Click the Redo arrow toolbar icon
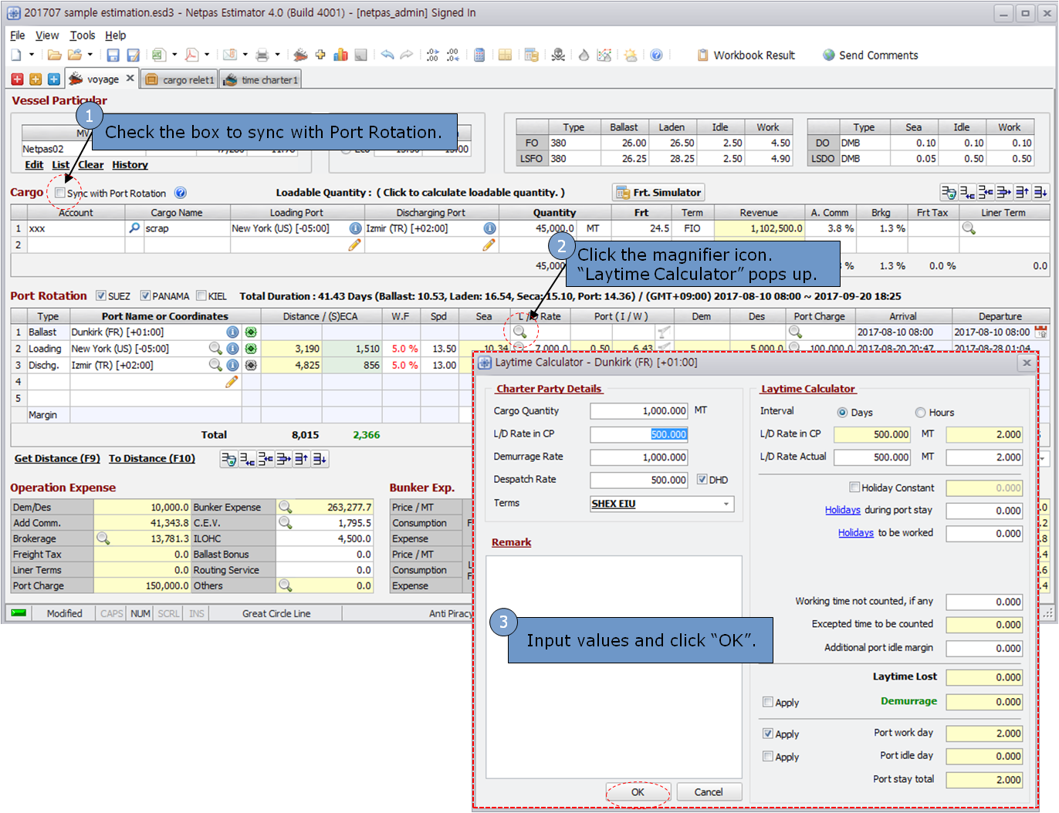This screenshot has height=813, width=1059. [406, 55]
